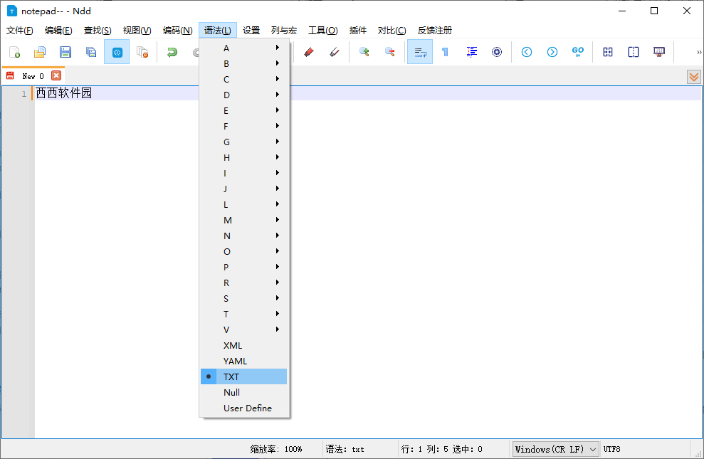
Task: Click the Zoom In magnifier icon
Action: coord(364,52)
